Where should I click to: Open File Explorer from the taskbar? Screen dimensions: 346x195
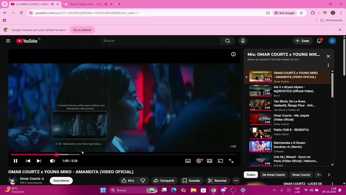click(194, 190)
